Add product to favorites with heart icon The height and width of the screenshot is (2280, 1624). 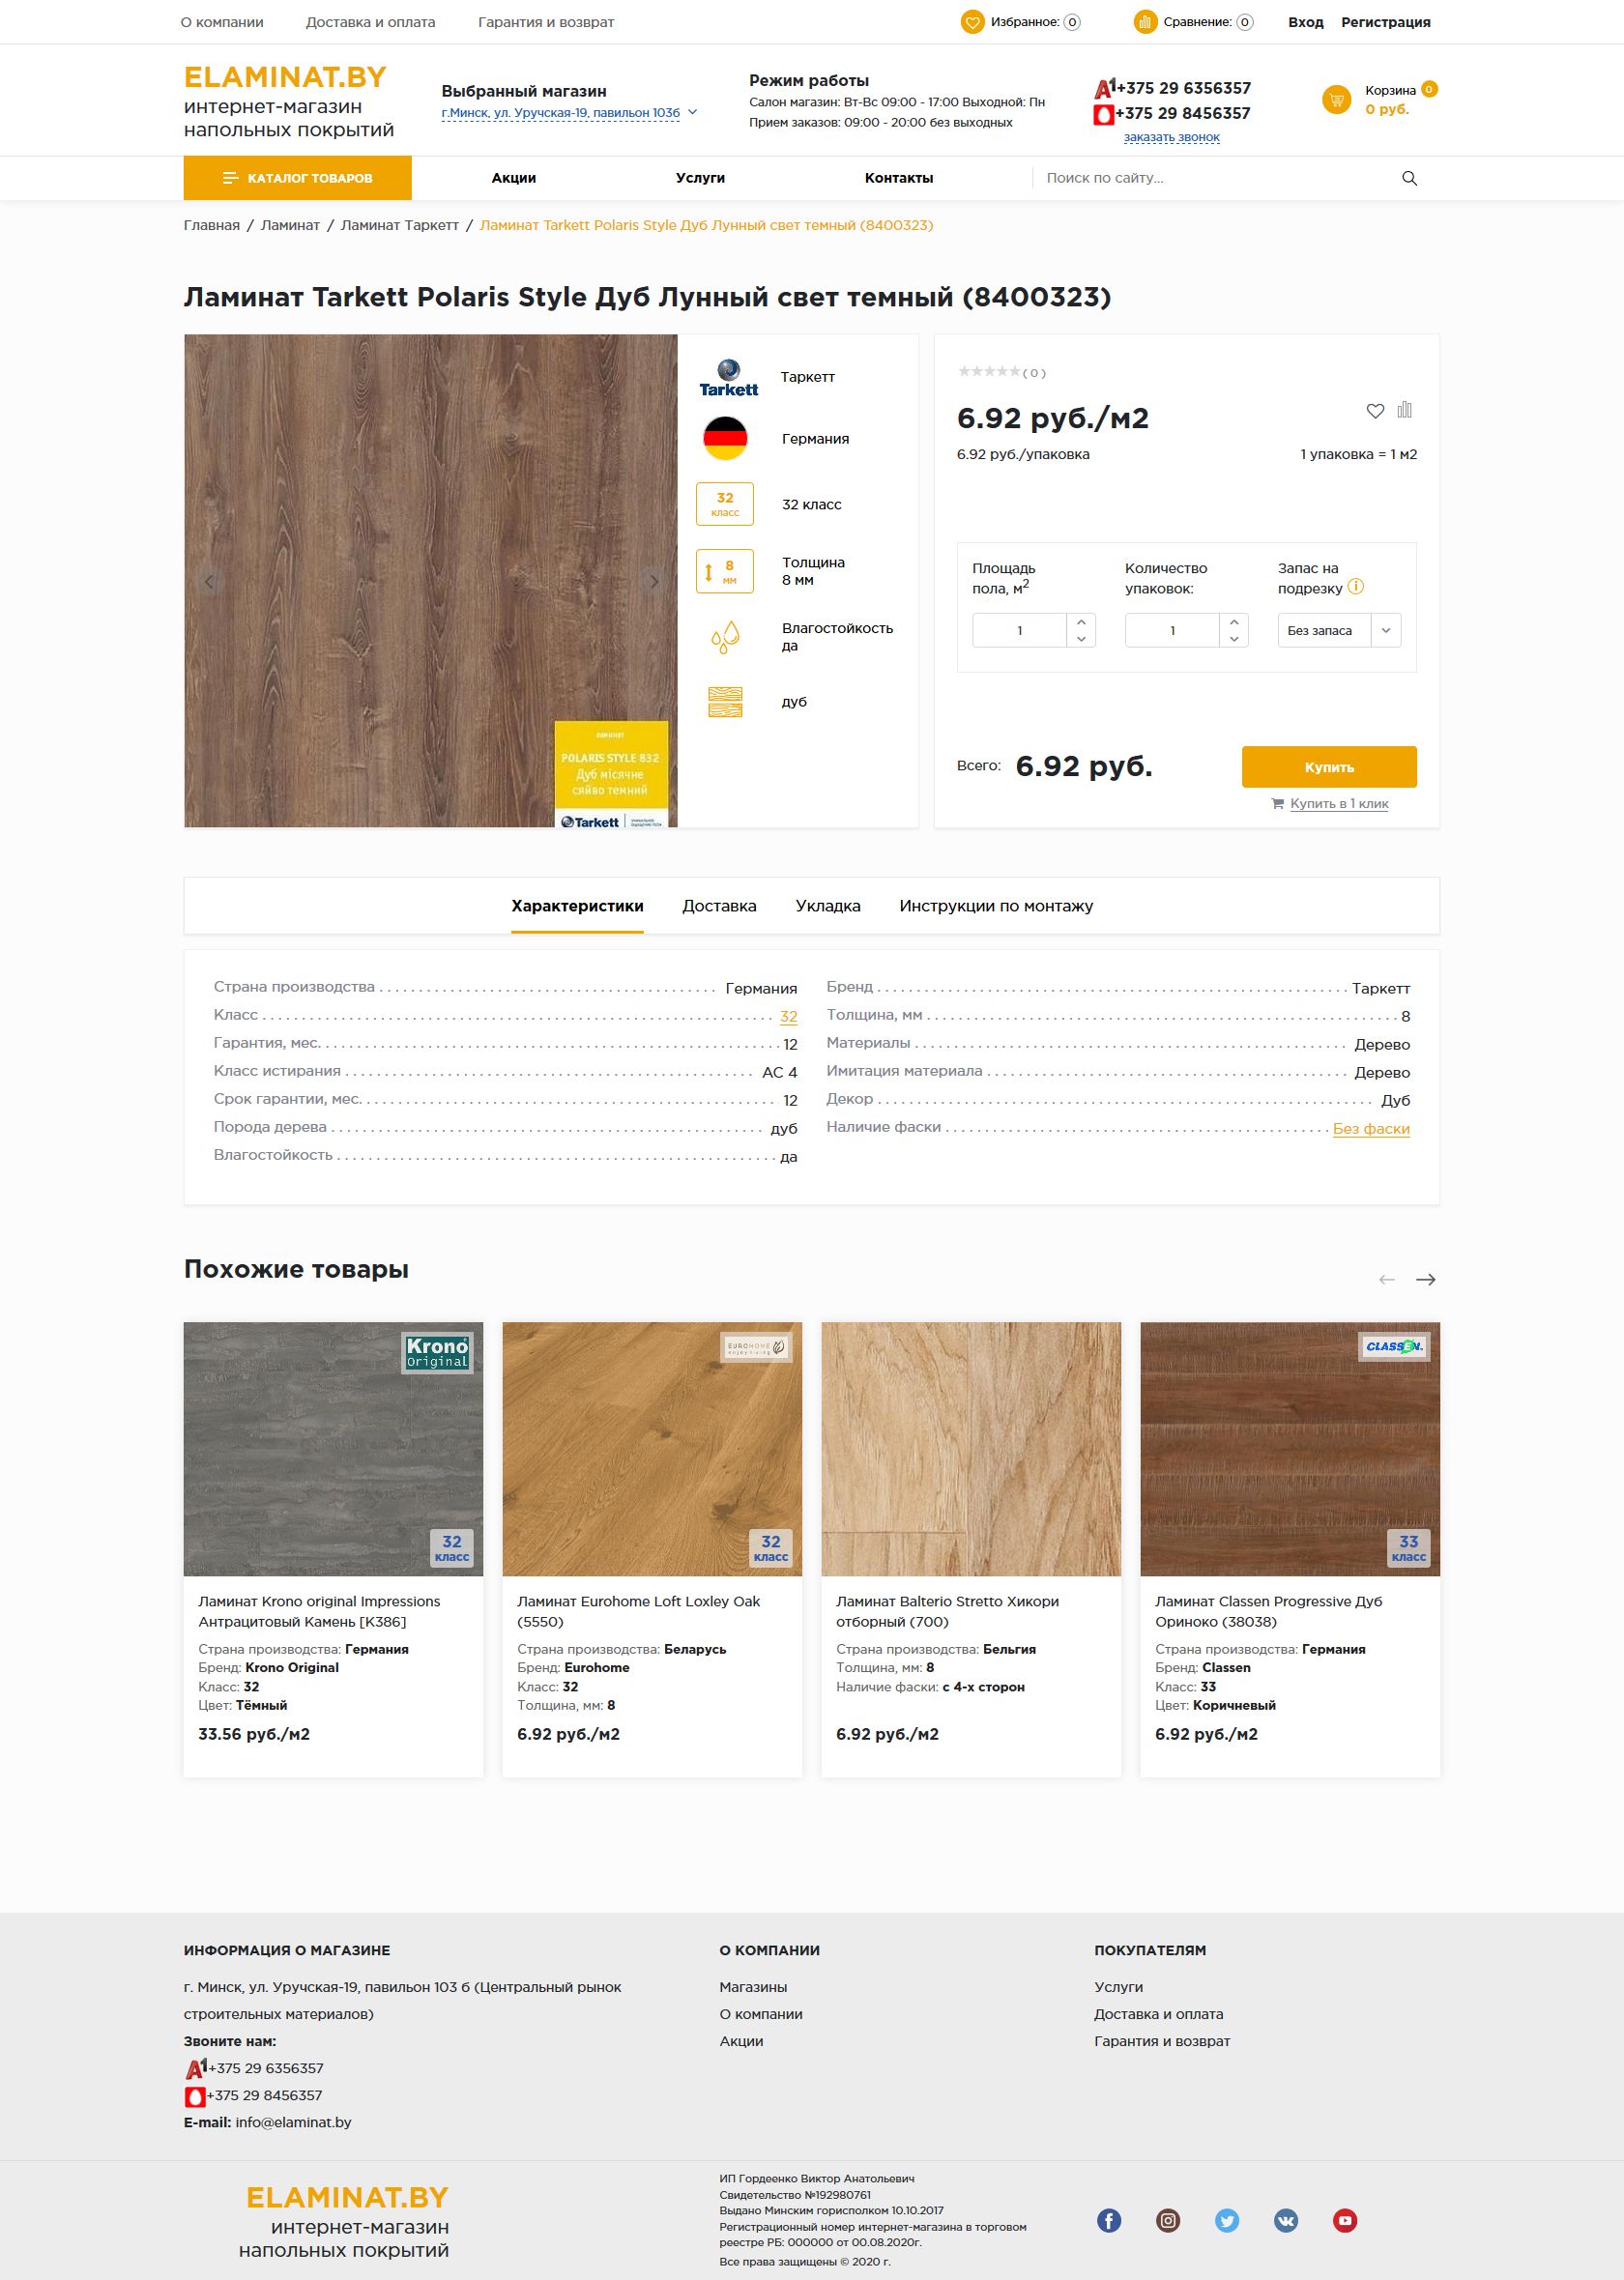[x=1375, y=411]
